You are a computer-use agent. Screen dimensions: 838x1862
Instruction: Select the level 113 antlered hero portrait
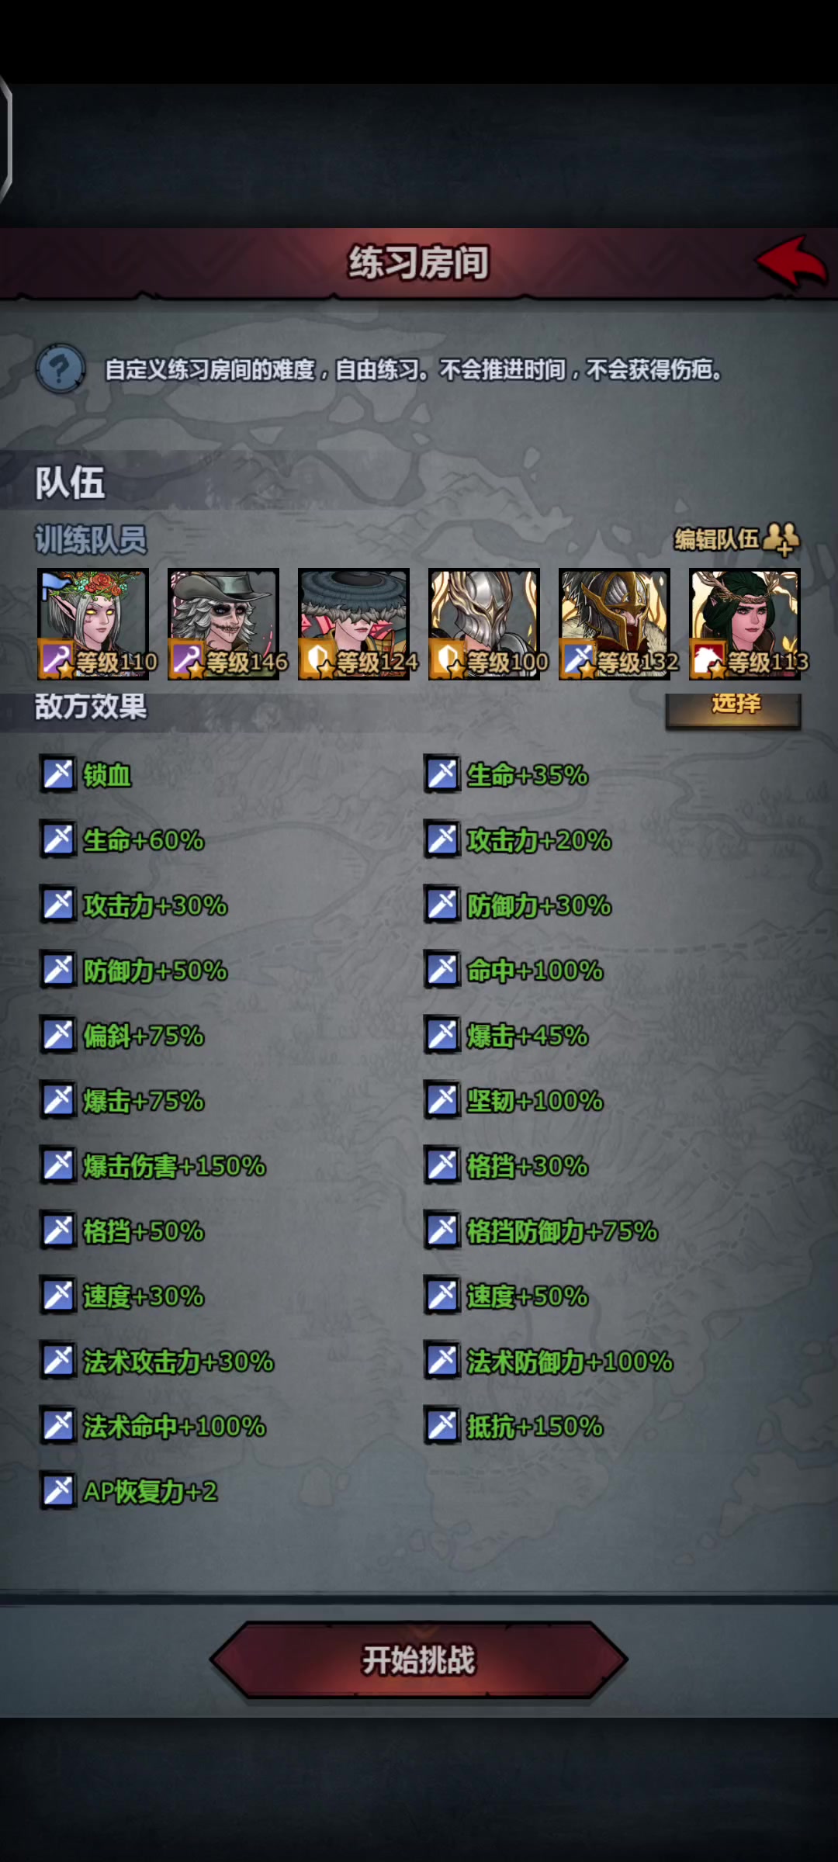point(745,624)
